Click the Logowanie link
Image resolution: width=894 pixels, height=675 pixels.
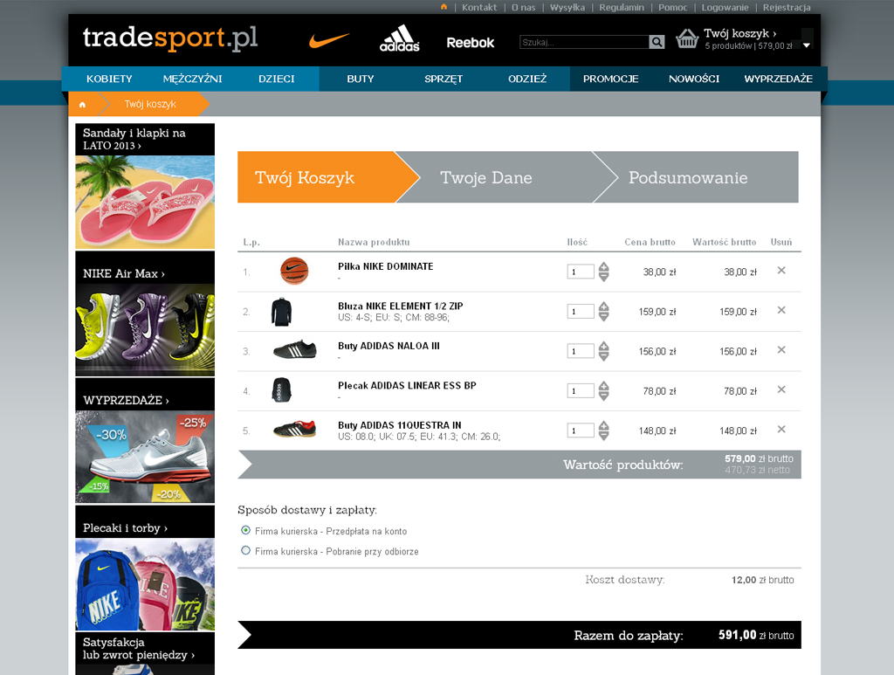click(x=725, y=7)
